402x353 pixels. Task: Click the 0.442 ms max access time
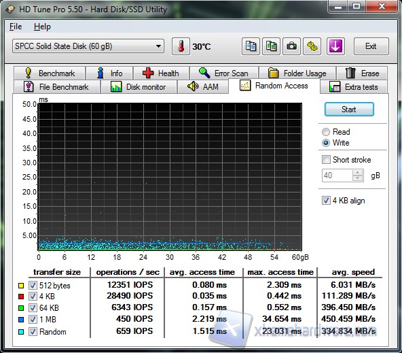[x=284, y=296]
